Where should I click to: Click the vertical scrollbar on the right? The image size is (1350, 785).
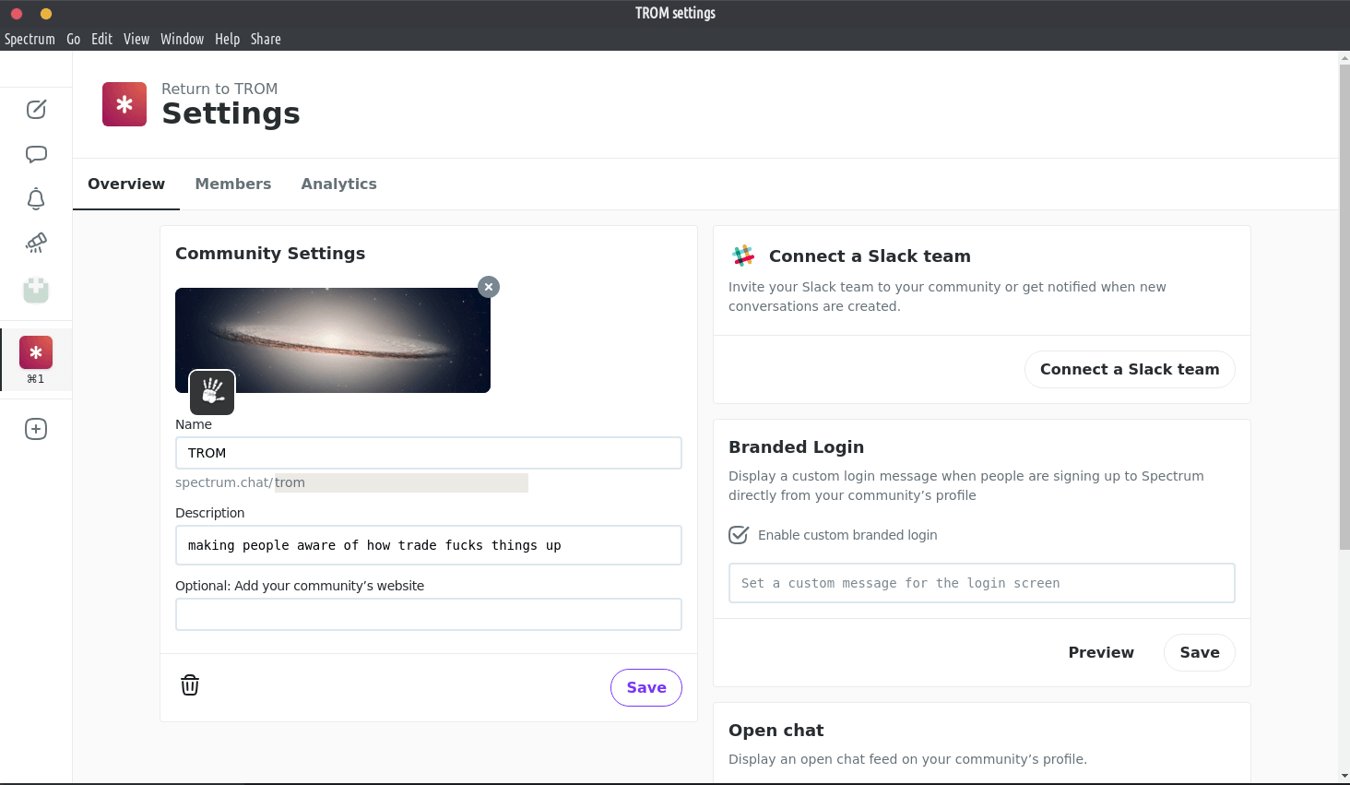tap(1344, 304)
